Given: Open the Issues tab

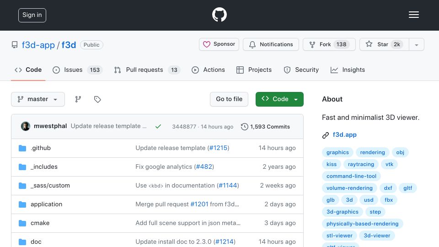Looking at the screenshot, I should click(78, 70).
